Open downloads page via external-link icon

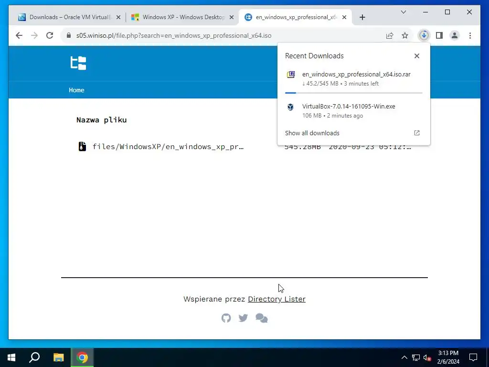coord(416,133)
